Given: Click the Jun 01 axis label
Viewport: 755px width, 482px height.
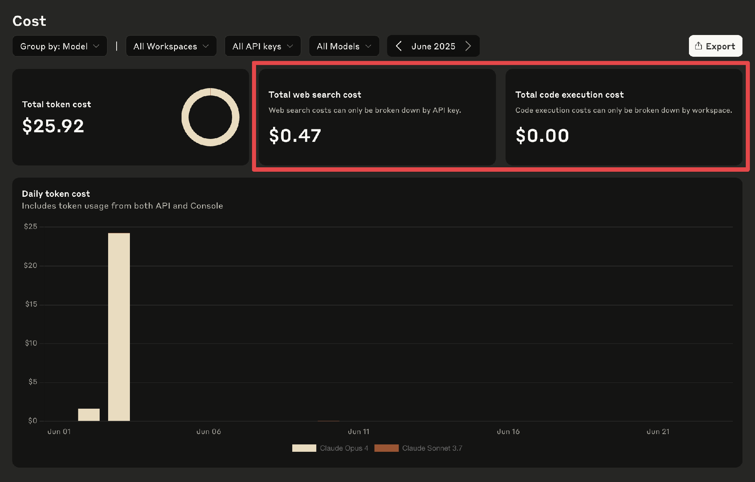Looking at the screenshot, I should pos(59,432).
